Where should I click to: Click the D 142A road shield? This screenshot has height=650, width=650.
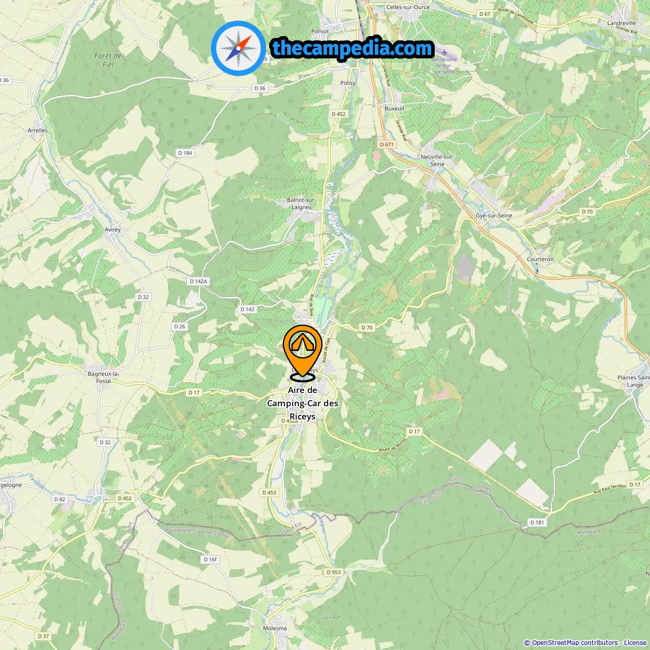pyautogui.click(x=199, y=281)
